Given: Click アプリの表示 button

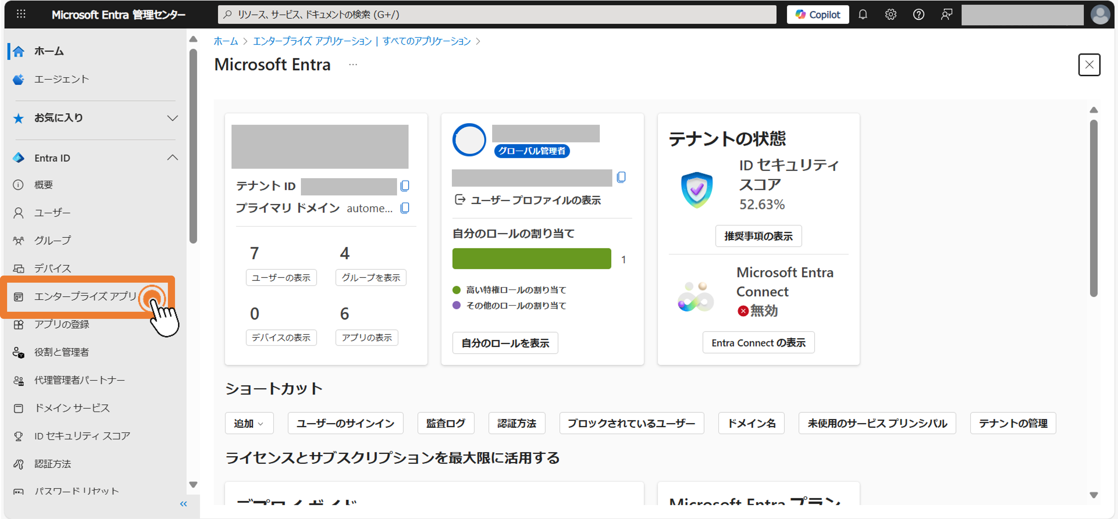Looking at the screenshot, I should coord(367,338).
